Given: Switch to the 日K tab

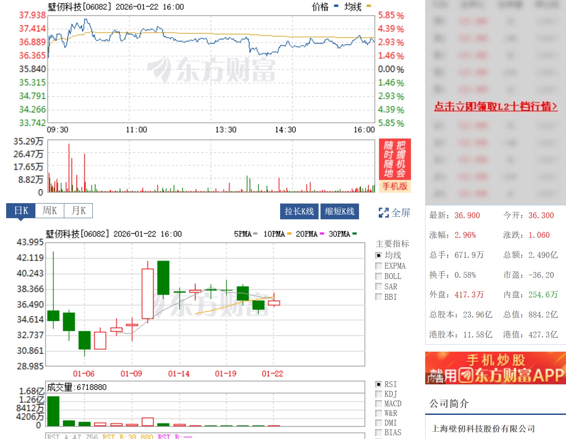Looking at the screenshot, I should coord(21,210).
